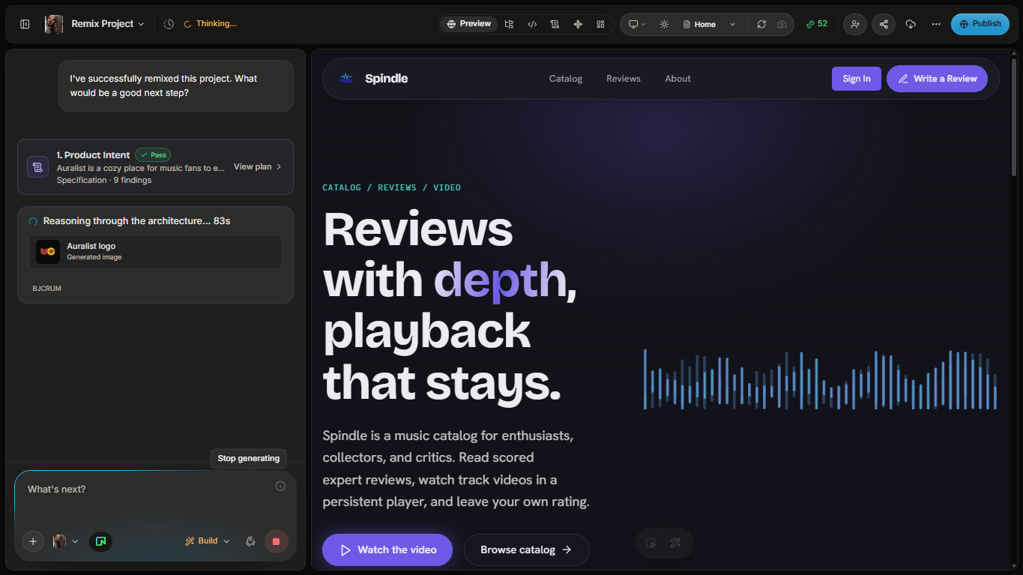Open the apps grid icon in toolbar
1023x575 pixels.
[600, 24]
